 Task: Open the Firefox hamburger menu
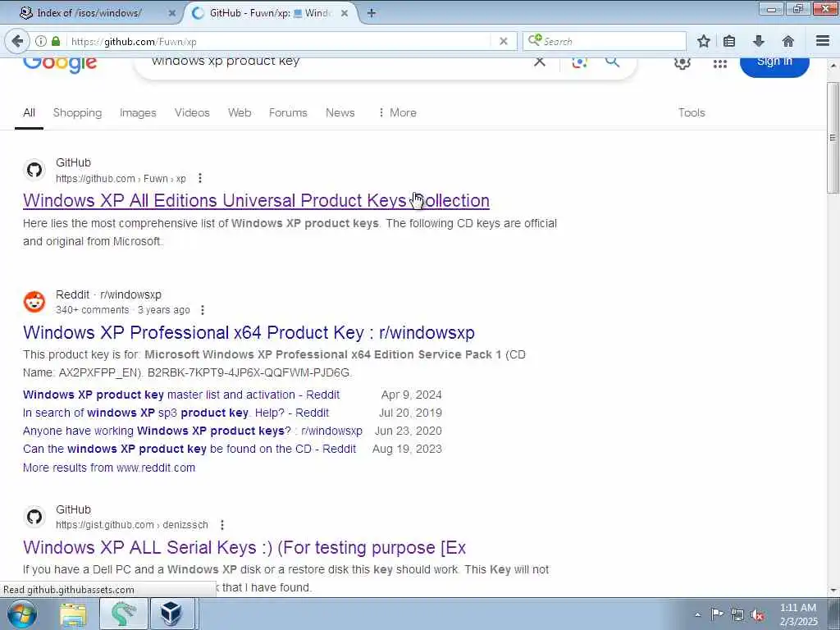(x=823, y=41)
